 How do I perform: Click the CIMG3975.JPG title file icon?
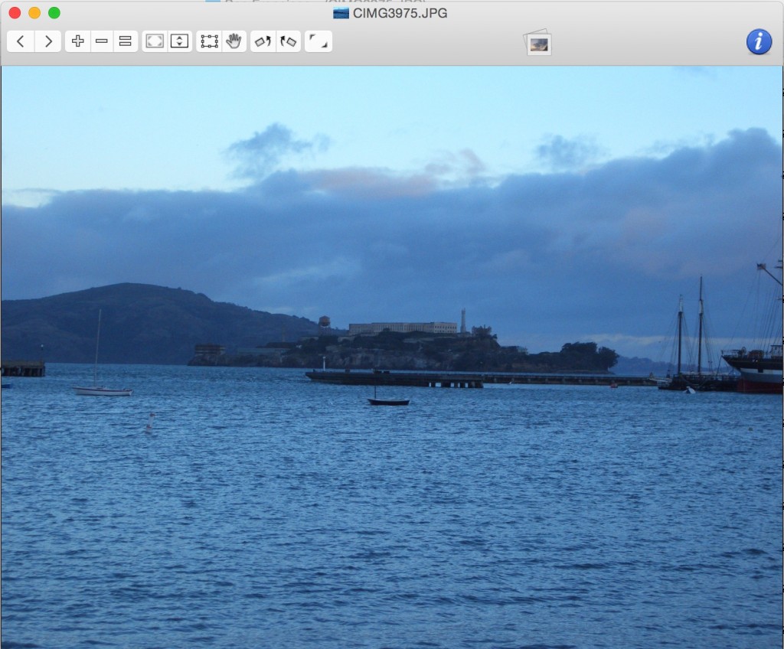click(x=341, y=13)
